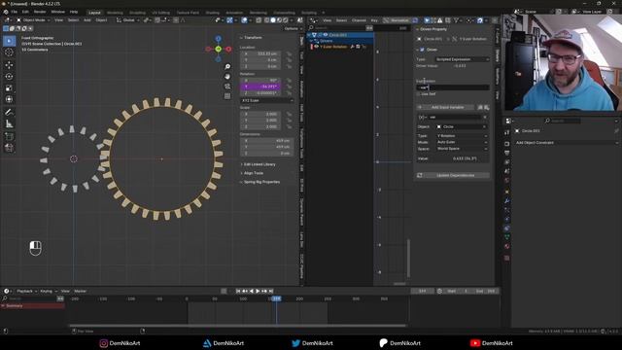Click the viewport zoom magnifier icon

[227, 67]
